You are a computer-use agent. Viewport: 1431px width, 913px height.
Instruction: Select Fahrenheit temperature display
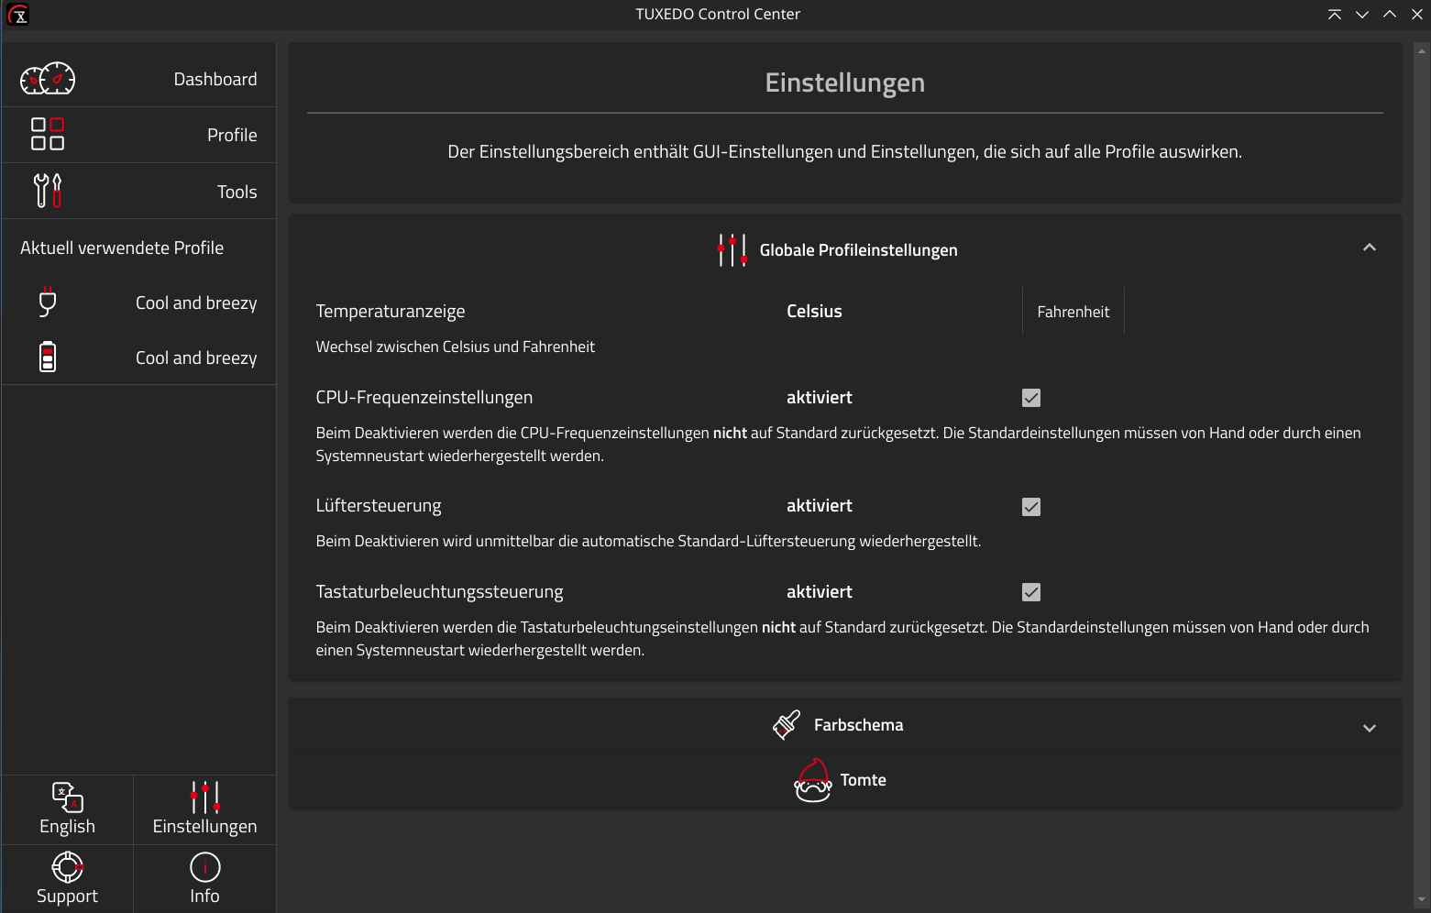coord(1073,312)
